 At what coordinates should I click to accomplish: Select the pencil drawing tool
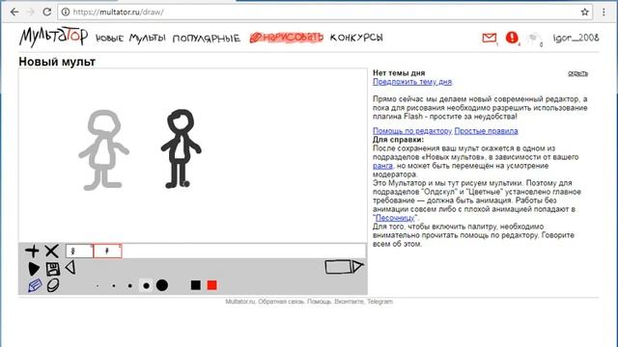pyautogui.click(x=35, y=285)
